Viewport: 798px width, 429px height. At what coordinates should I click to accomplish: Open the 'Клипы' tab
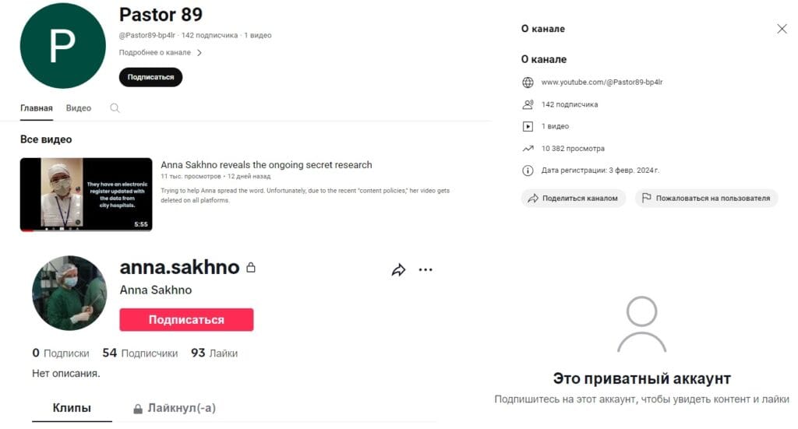72,408
